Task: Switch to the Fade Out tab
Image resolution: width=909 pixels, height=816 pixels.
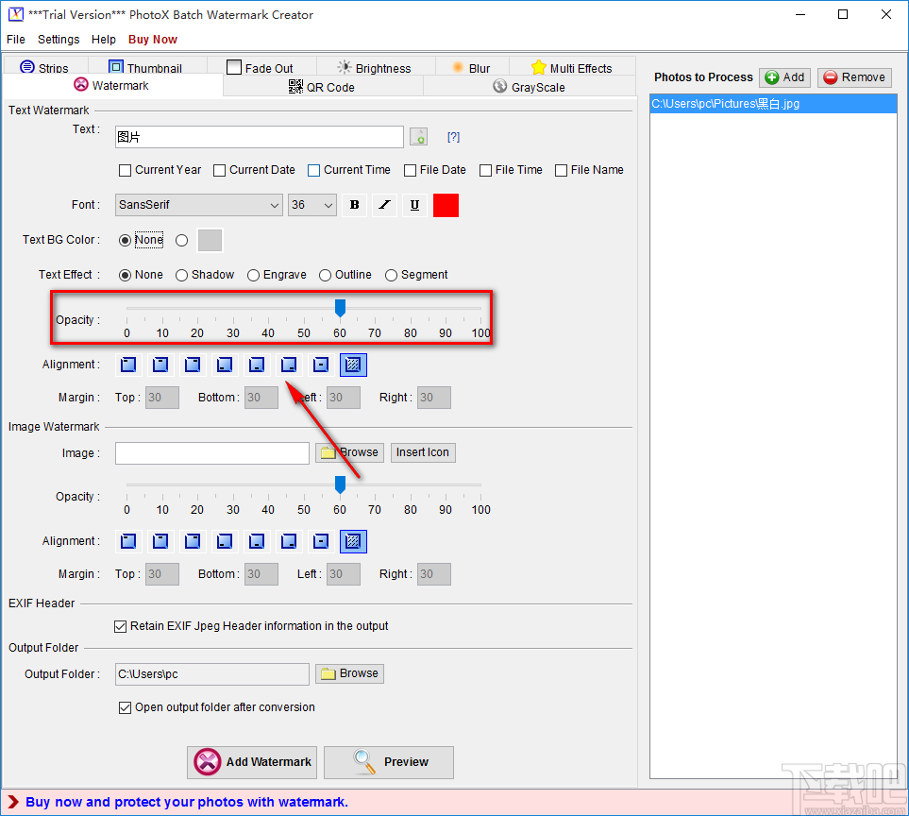Action: (261, 67)
